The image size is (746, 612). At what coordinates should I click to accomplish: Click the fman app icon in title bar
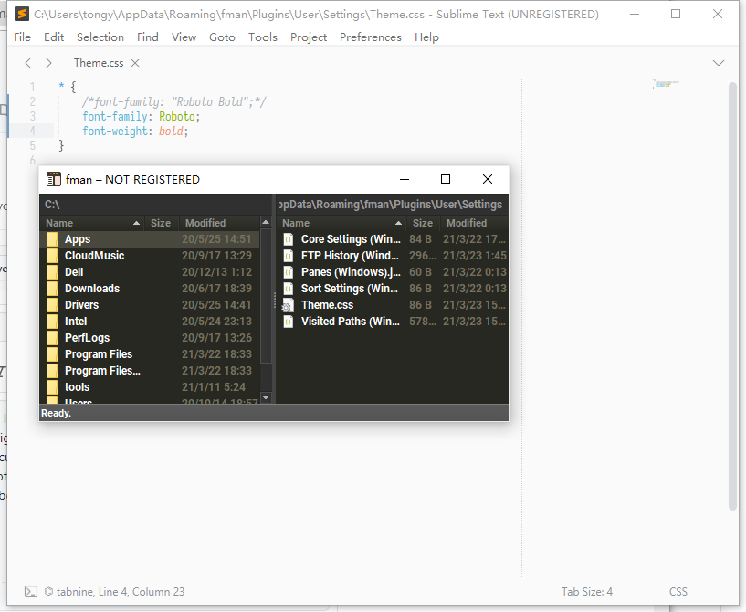tap(54, 179)
